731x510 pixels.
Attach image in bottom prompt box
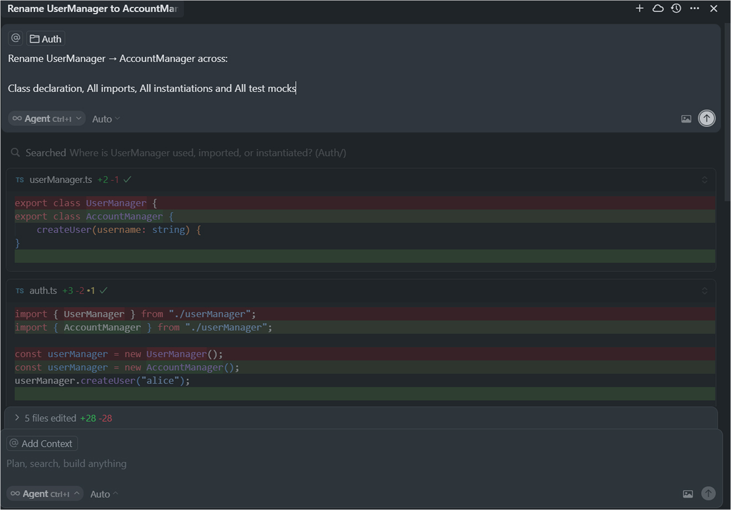688,494
